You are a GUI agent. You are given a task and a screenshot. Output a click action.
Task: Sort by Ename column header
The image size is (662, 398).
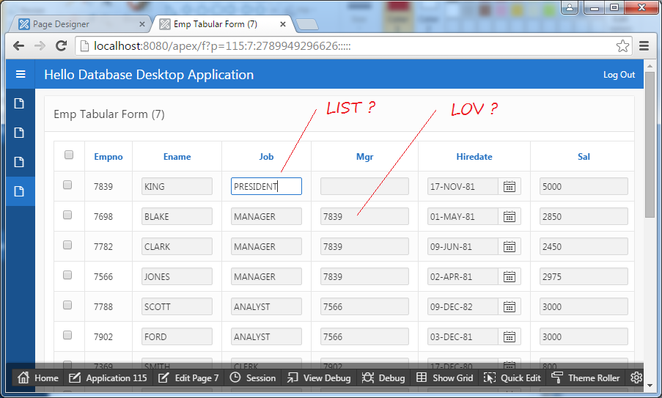tap(177, 157)
